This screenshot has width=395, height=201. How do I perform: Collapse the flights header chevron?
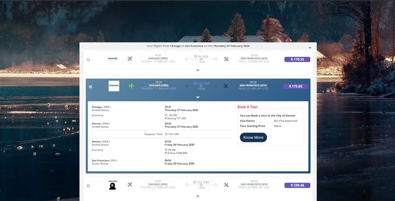(x=310, y=48)
